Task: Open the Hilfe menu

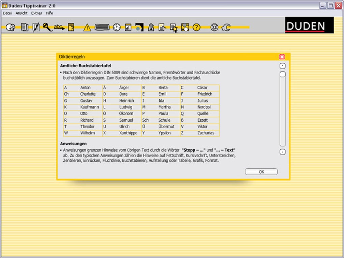Action: pos(49,13)
